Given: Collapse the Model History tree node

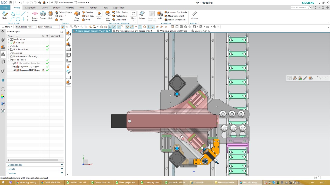Looking at the screenshot, I should [9, 60].
